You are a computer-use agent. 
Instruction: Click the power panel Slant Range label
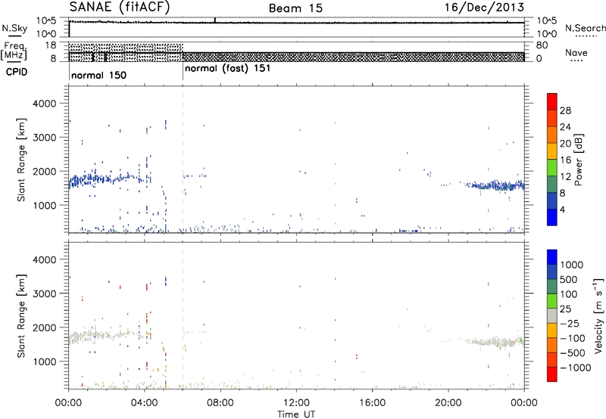(x=21, y=160)
